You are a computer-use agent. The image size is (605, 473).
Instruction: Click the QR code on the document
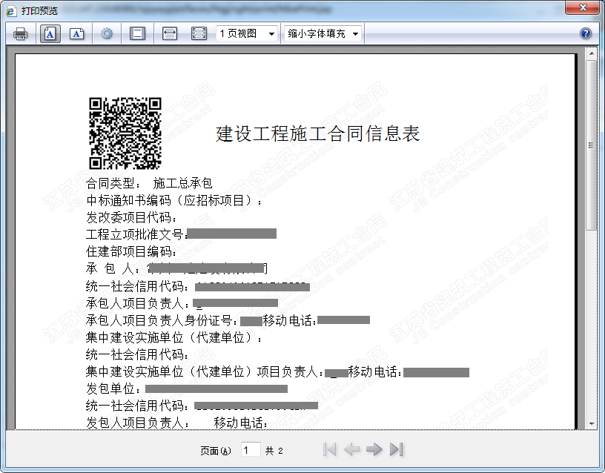[x=125, y=133]
